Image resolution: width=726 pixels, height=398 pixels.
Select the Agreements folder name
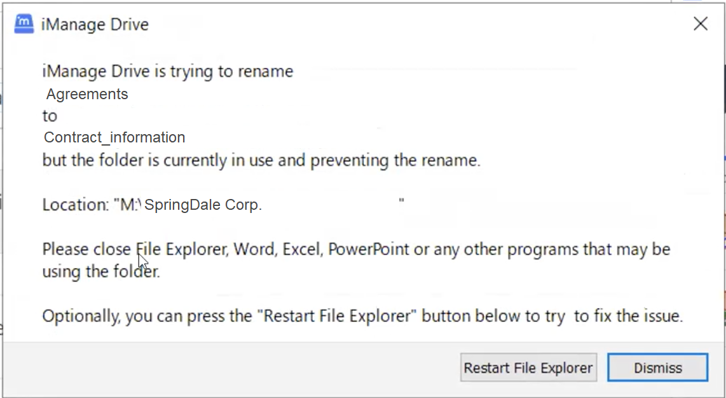point(87,94)
